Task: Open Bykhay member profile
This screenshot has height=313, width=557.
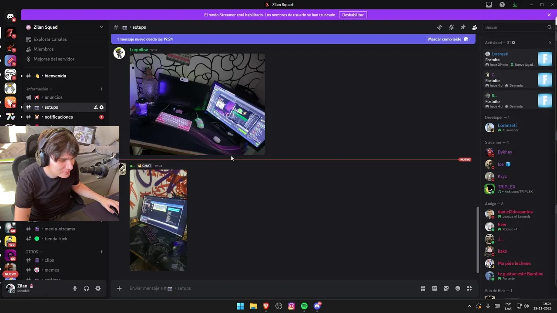Action: [518, 152]
